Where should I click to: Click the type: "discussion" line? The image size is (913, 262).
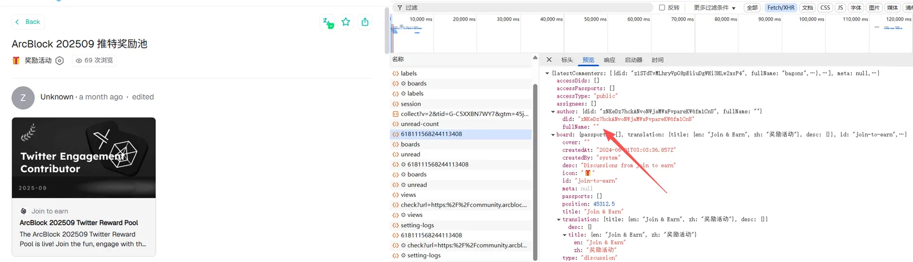pos(589,258)
